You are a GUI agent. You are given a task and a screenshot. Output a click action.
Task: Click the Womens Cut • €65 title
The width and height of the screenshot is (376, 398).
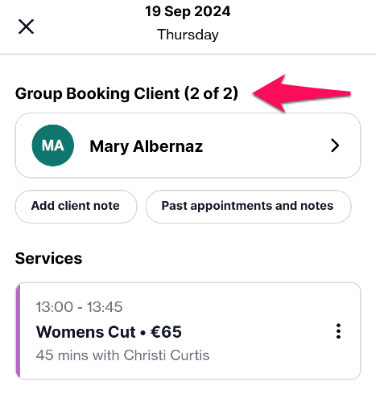click(x=109, y=332)
